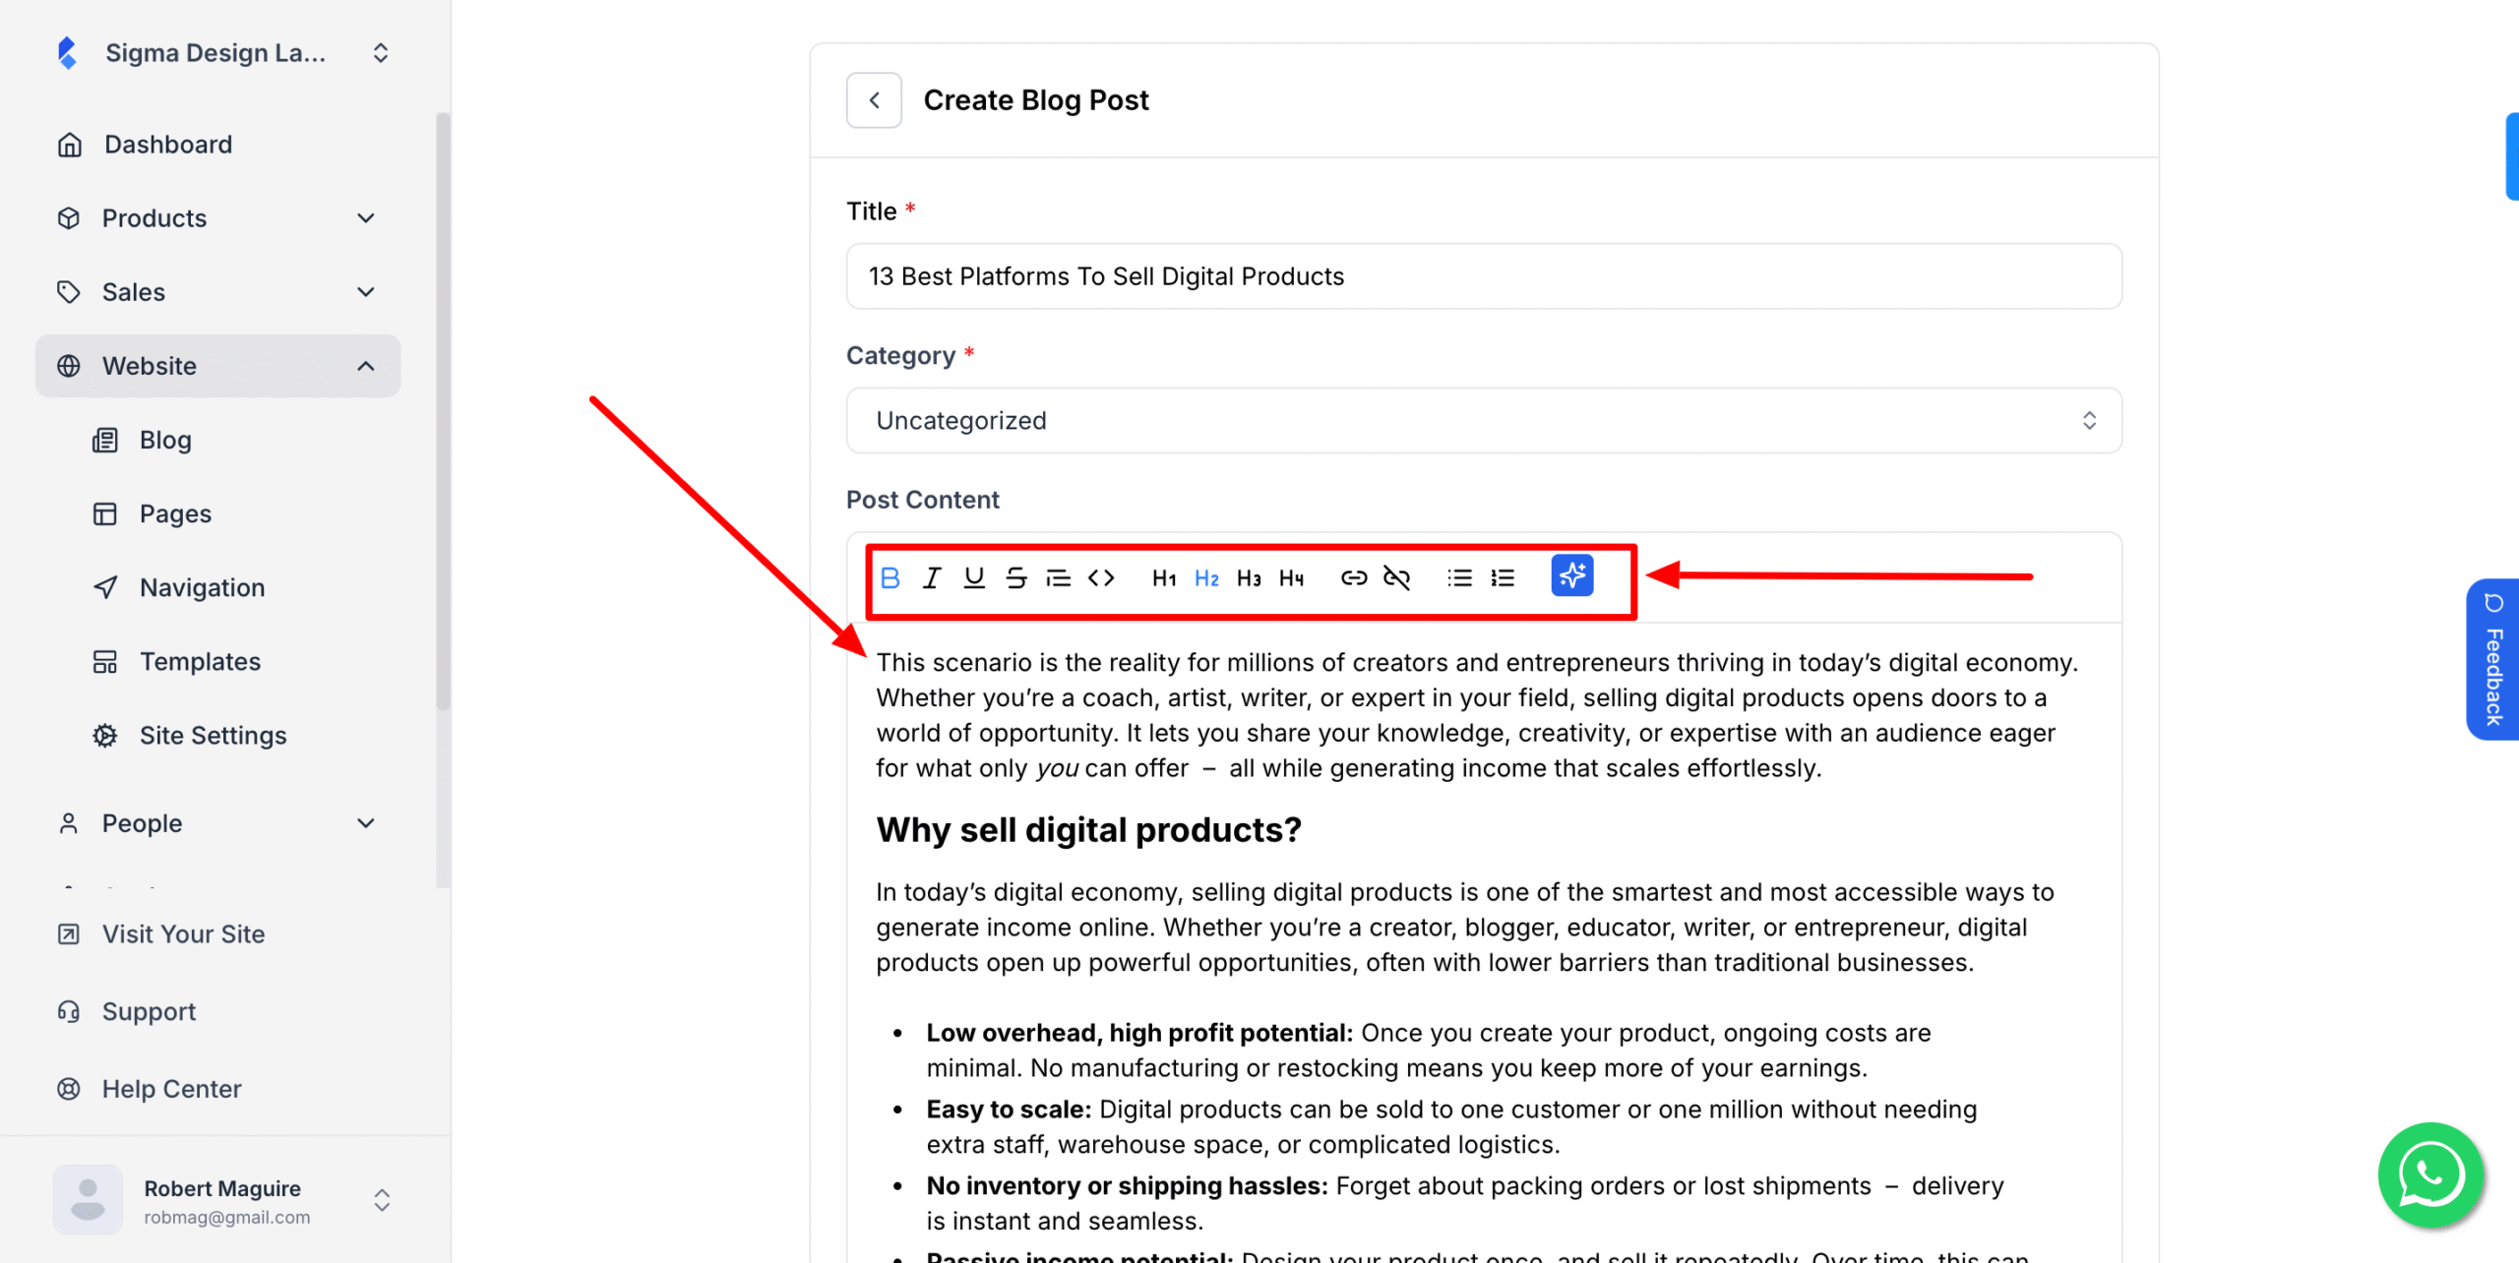2519x1263 pixels.
Task: Click the 'Low overhead, high profit potential:' text
Action: pos(1139,1033)
